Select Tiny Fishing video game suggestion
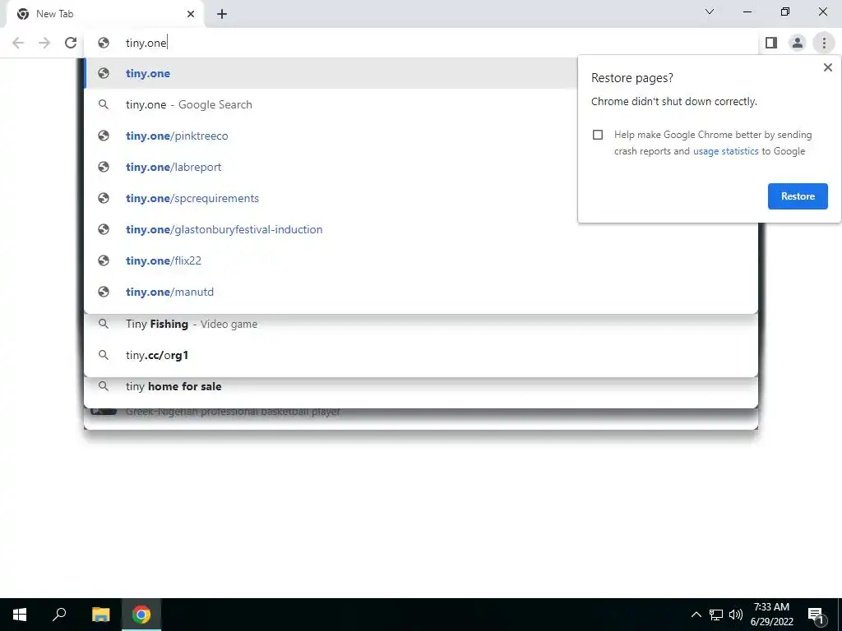 (421, 324)
